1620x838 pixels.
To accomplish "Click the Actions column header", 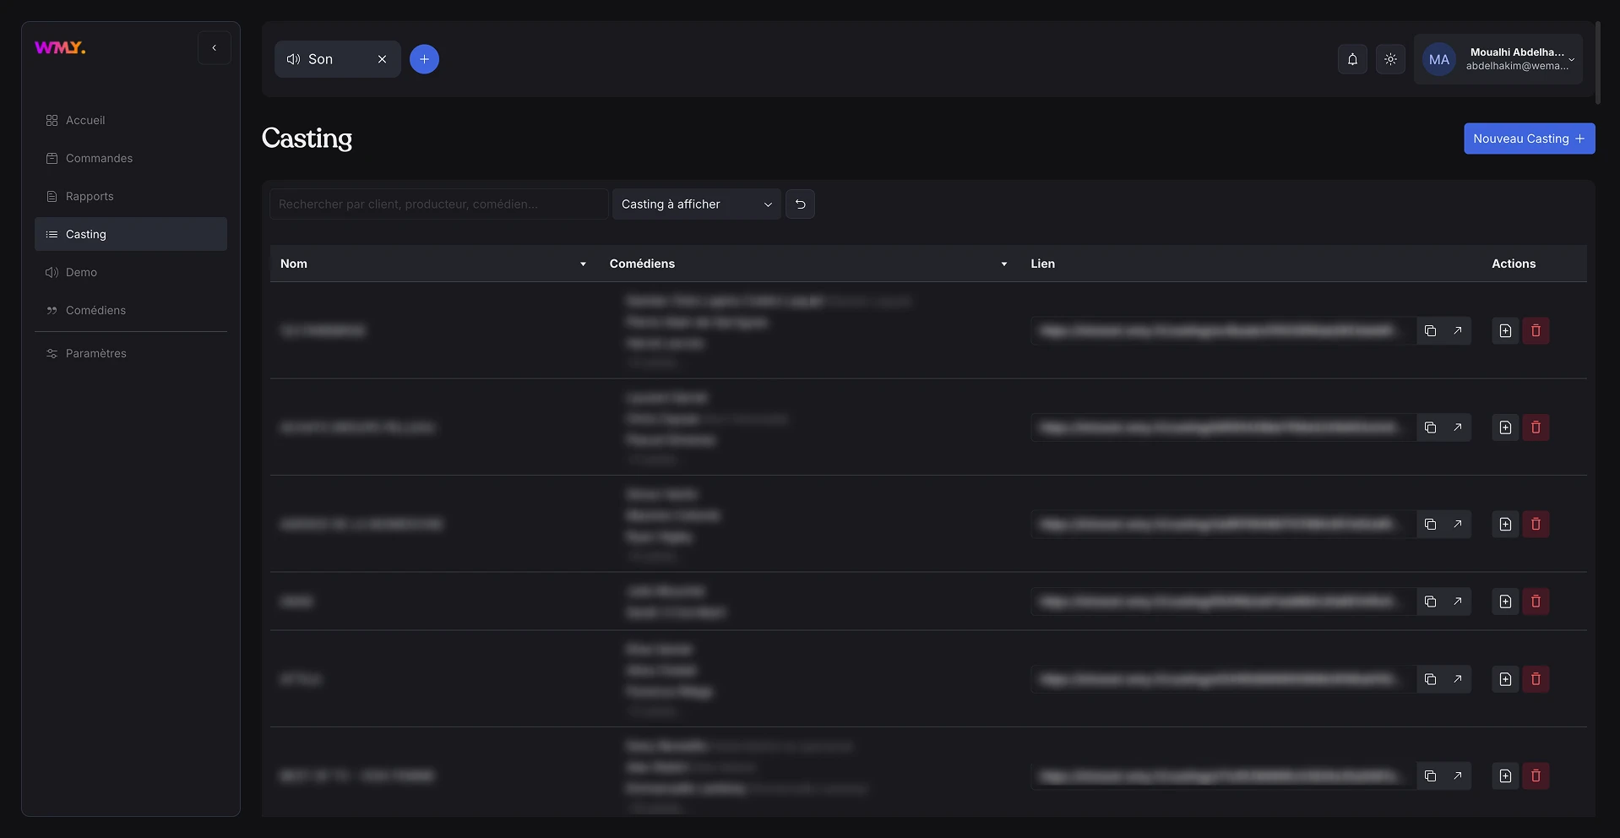I will [x=1514, y=264].
